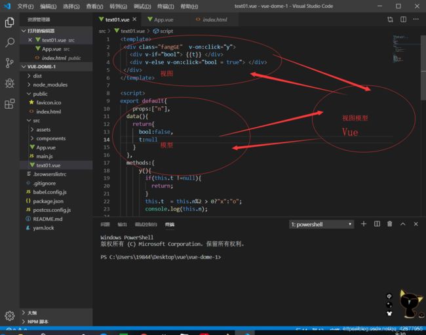
Task: Open yarn.lock file
Action: pos(56,228)
